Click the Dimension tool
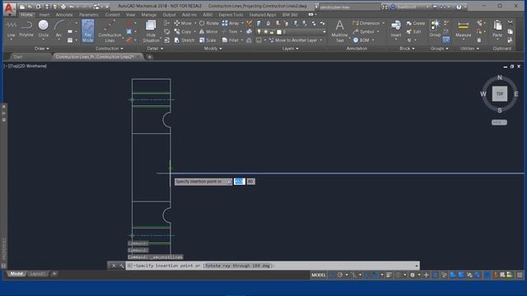527x296 pixels. pos(366,23)
